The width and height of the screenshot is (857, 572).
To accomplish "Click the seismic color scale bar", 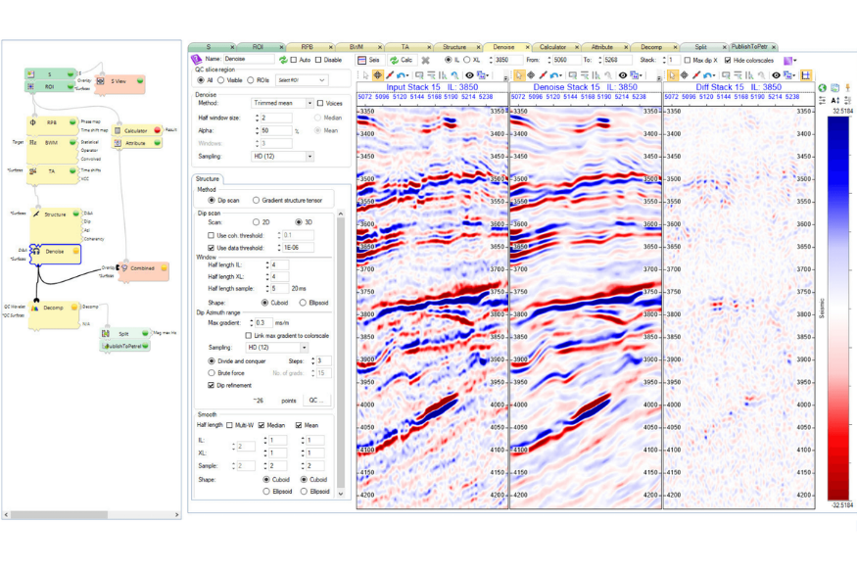I will (x=839, y=304).
